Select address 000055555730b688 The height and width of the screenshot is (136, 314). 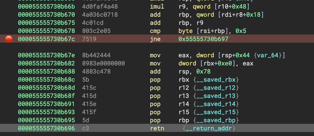[46, 72]
